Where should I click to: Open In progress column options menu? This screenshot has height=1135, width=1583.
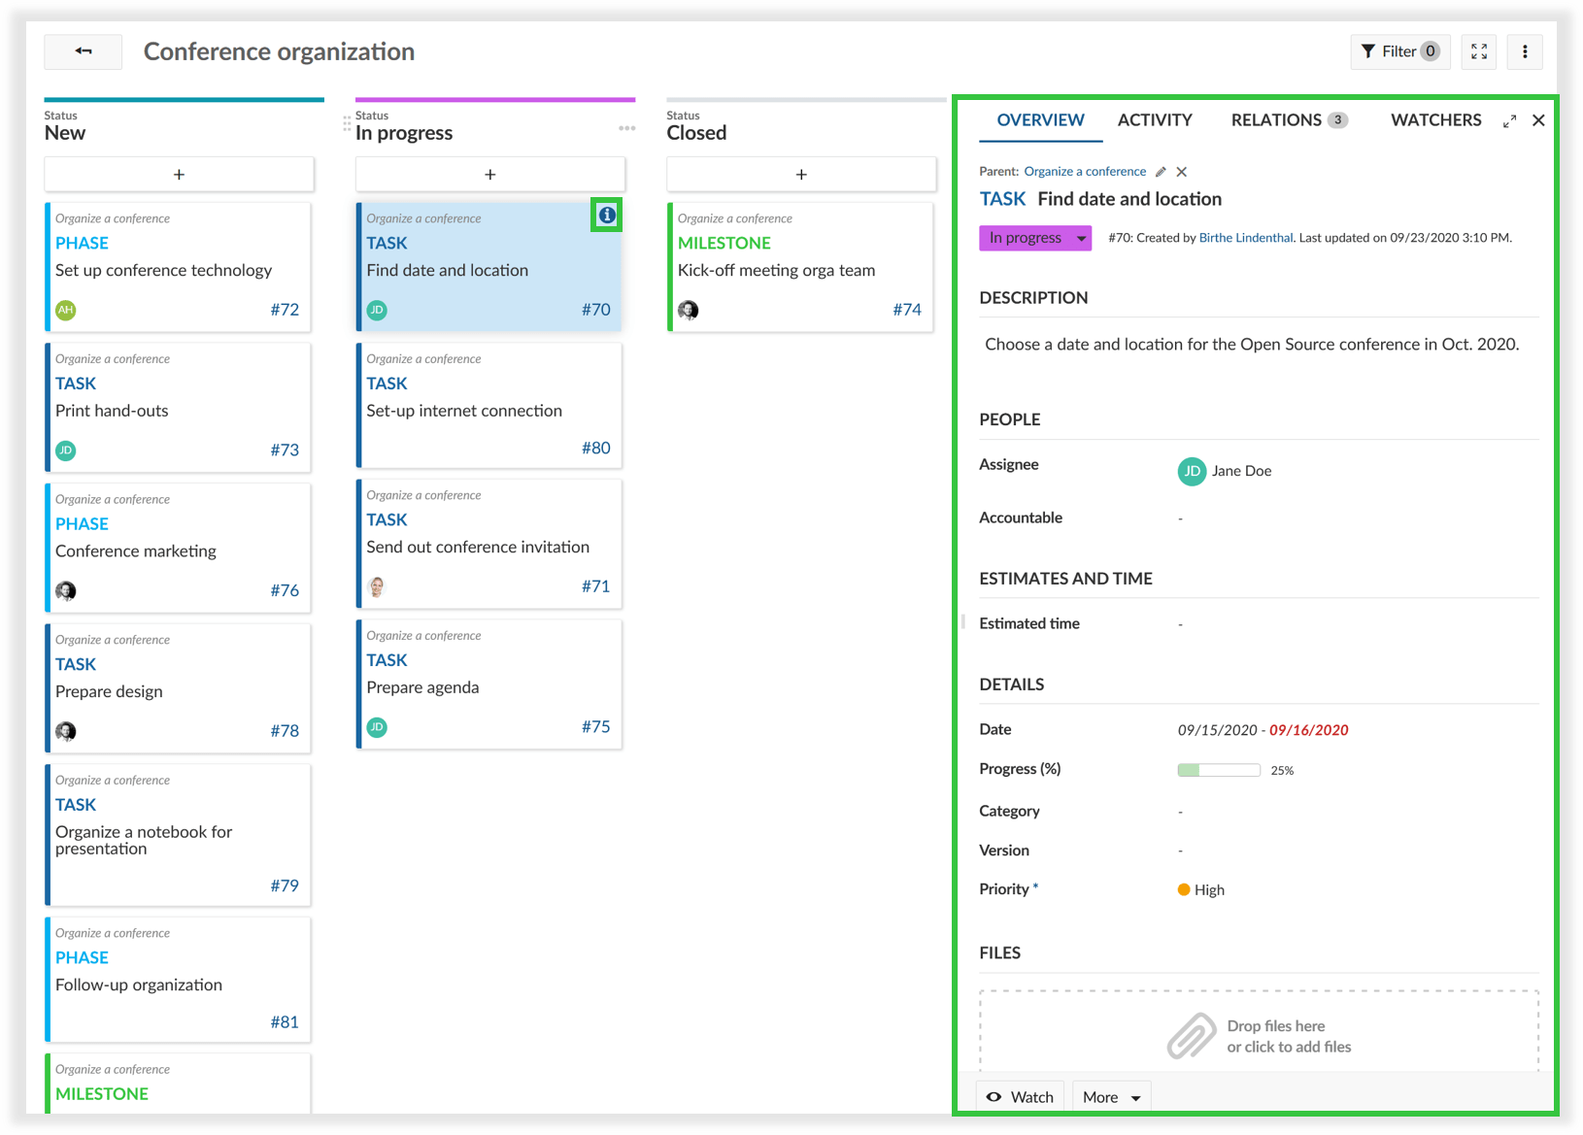(626, 128)
